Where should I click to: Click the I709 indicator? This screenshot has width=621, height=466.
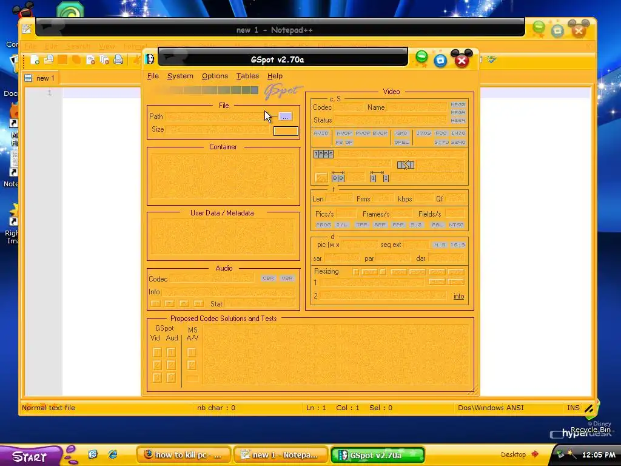(x=423, y=133)
